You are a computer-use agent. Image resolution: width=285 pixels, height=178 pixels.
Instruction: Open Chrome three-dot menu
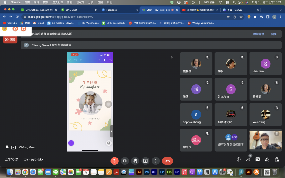click(281, 17)
